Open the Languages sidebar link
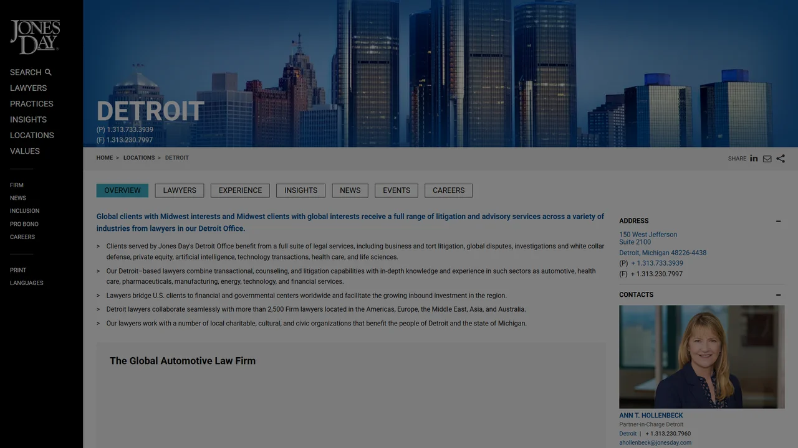Screen dimensions: 798x448 pos(27,283)
